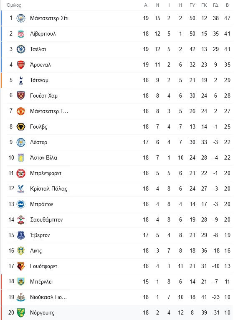Image resolution: width=238 pixels, height=320 pixels.
Task: Select the Everton club badge
Action: 21,235
